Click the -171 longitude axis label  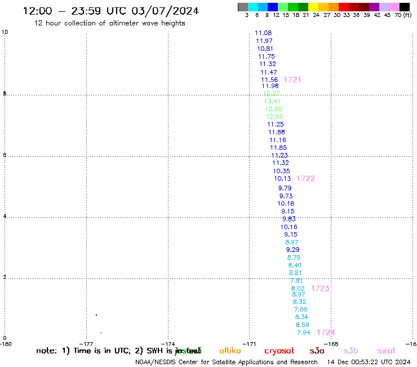tap(250, 344)
